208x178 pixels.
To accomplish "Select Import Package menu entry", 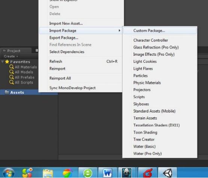I will pyautogui.click(x=81, y=30).
